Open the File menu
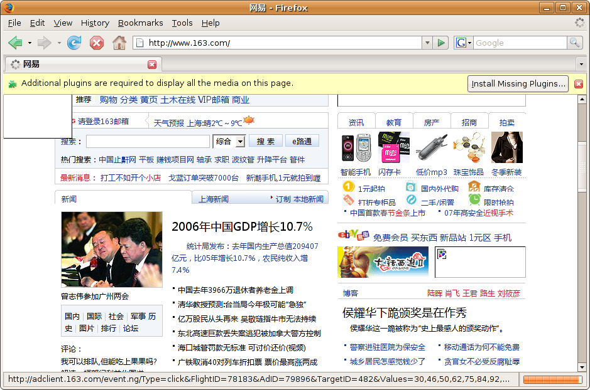The width and height of the screenshot is (590, 390). coord(14,23)
